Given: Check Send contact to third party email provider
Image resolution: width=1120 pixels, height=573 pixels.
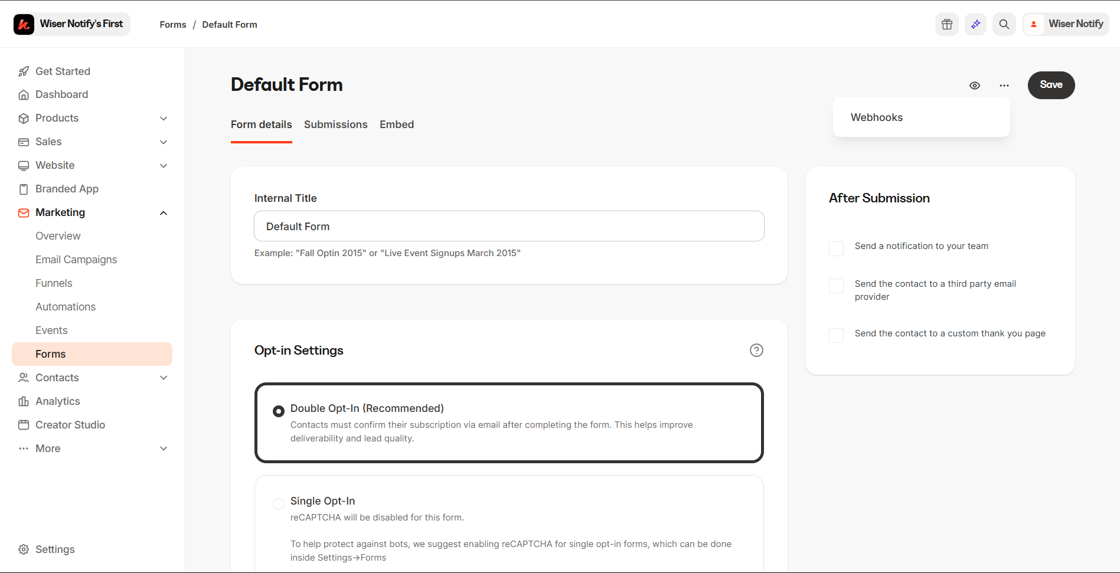Looking at the screenshot, I should click(836, 286).
